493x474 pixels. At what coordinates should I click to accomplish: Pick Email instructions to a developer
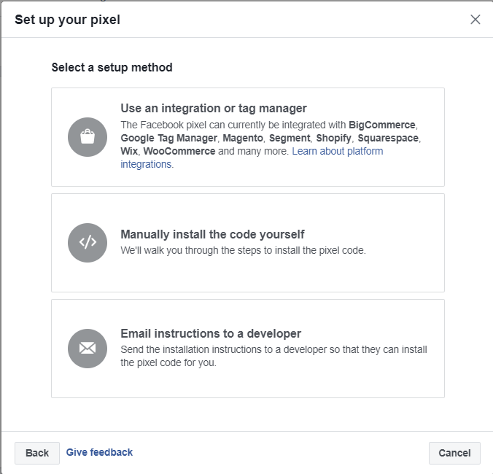pyautogui.click(x=211, y=333)
